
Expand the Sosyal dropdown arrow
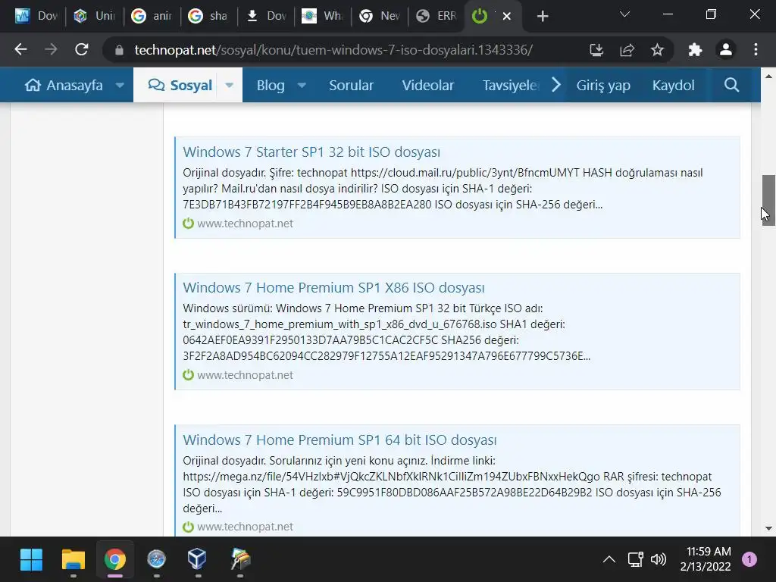pos(229,85)
